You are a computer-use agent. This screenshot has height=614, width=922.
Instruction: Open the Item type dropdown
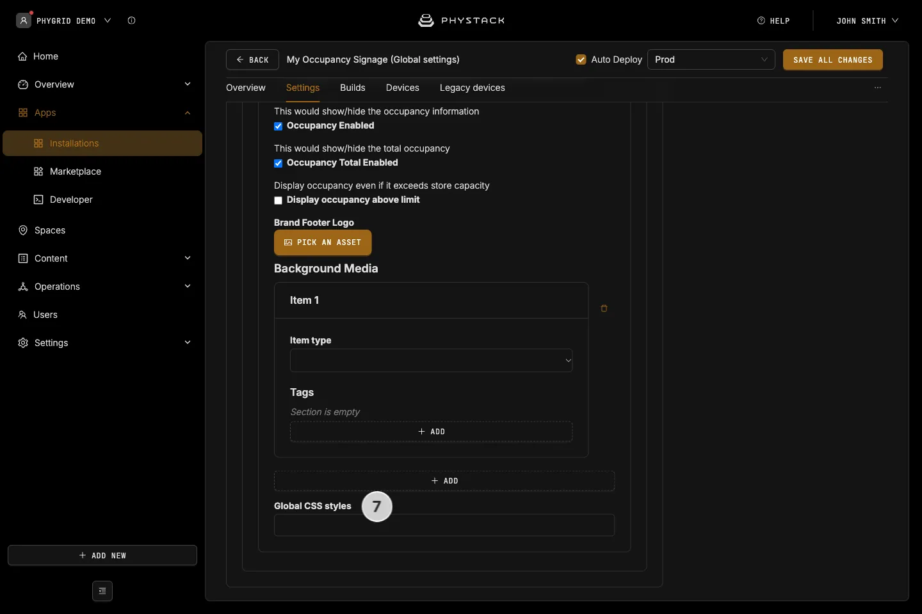[432, 361]
